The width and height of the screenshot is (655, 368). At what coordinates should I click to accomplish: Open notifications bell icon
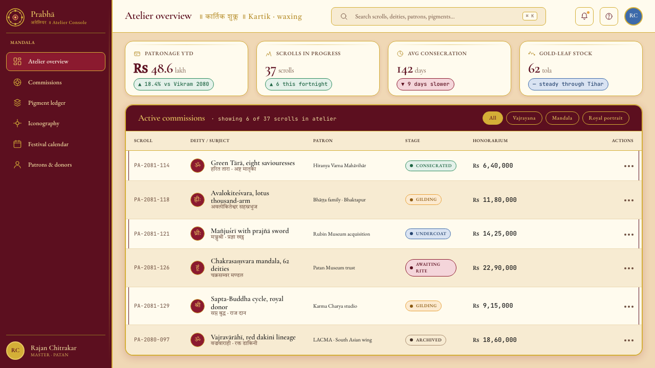tap(584, 16)
